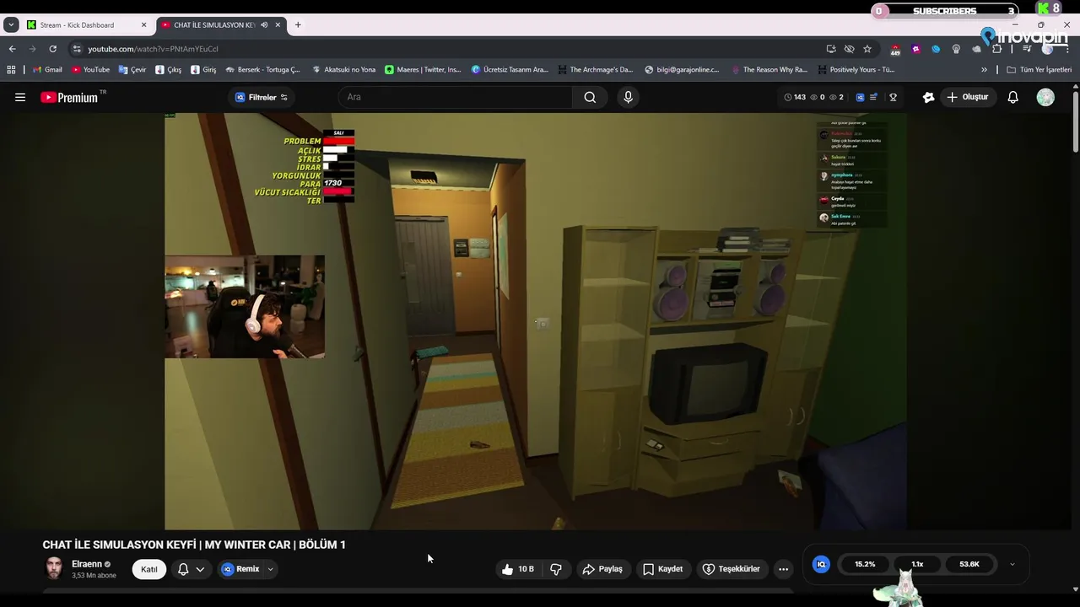Reload the current page
The image size is (1080, 607).
52,49
